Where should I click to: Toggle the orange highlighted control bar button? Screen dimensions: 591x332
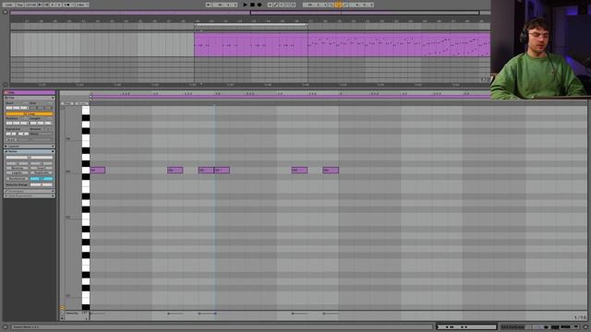point(338,5)
